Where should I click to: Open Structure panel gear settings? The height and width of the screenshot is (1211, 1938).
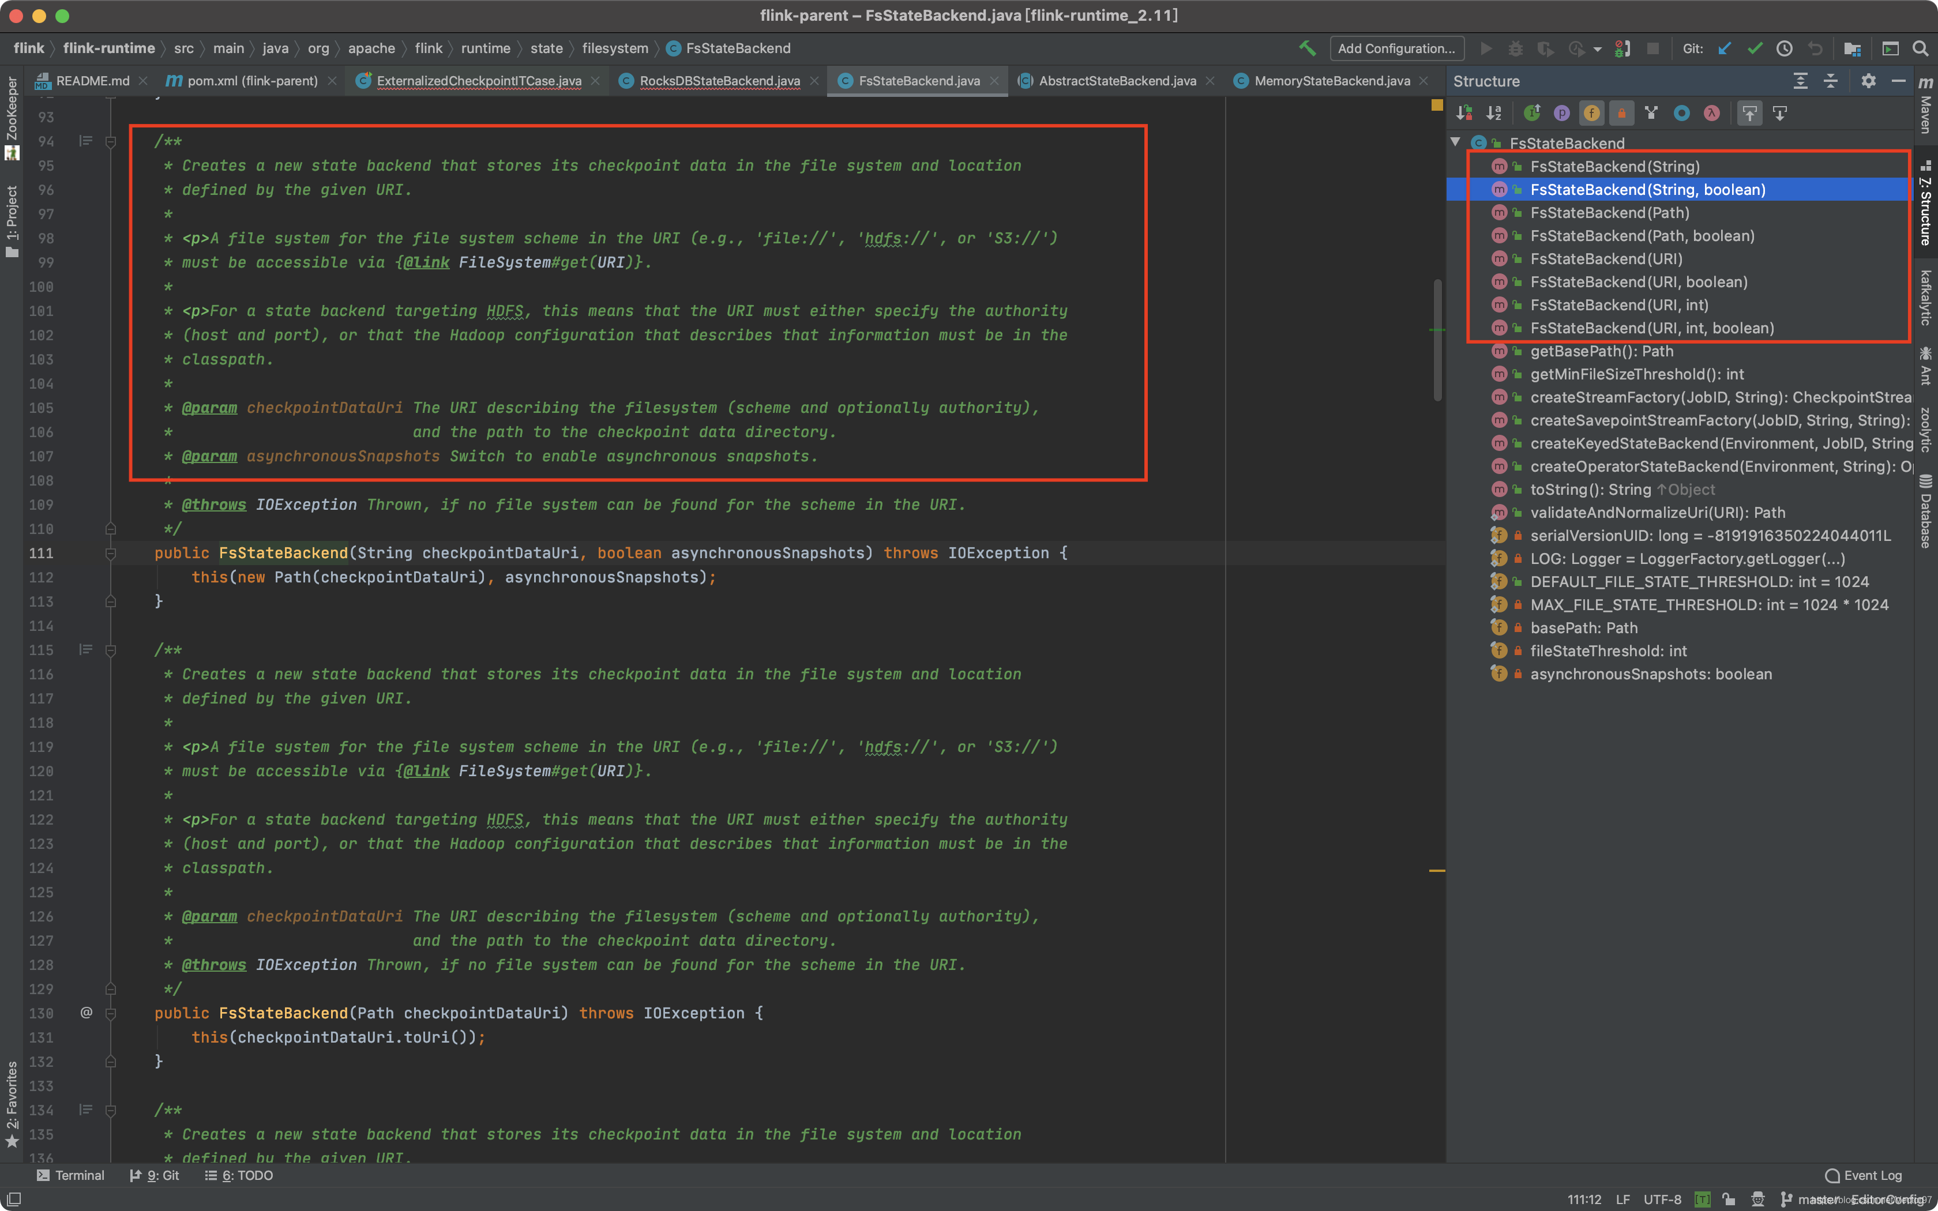coord(1868,81)
